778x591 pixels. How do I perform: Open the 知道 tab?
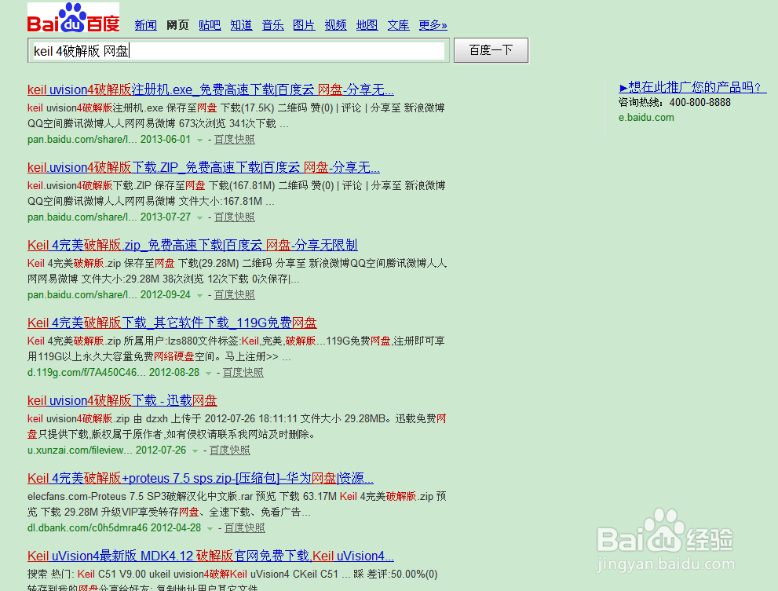[241, 25]
